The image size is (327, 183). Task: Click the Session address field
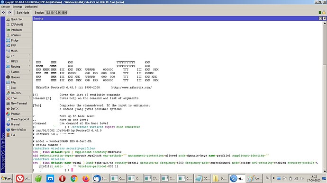56,12
